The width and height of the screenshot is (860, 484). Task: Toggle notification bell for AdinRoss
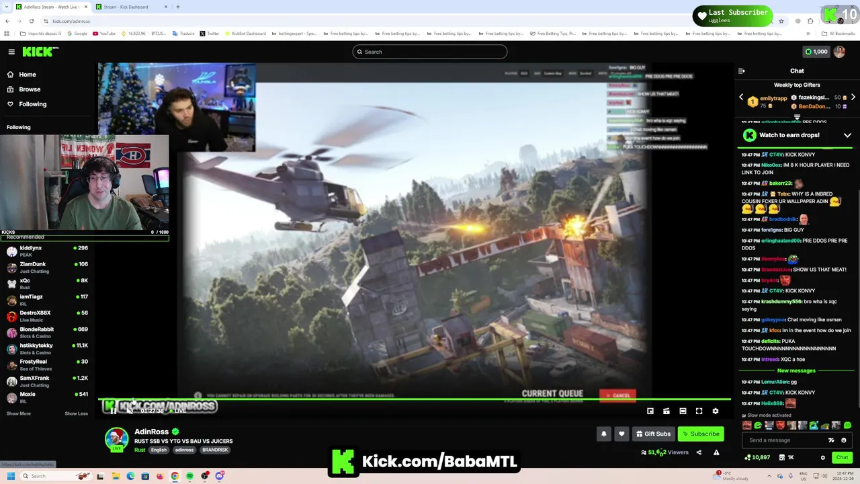[x=603, y=434]
